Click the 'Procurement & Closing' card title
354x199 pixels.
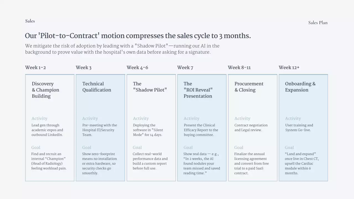(x=249, y=87)
